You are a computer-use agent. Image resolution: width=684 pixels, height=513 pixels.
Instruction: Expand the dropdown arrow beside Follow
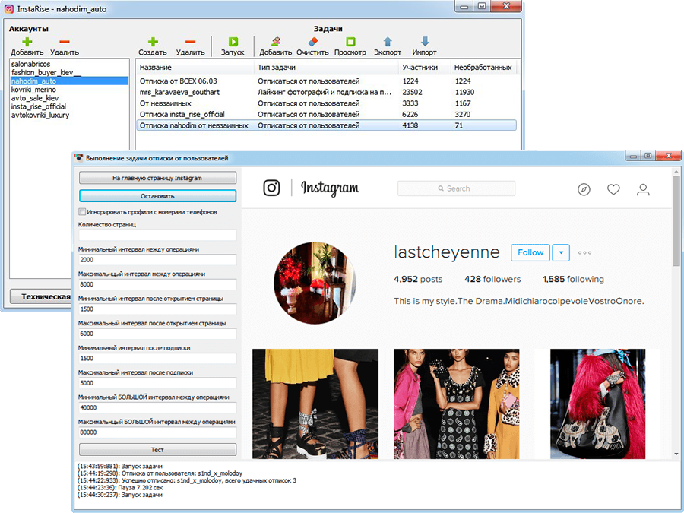pyautogui.click(x=561, y=252)
